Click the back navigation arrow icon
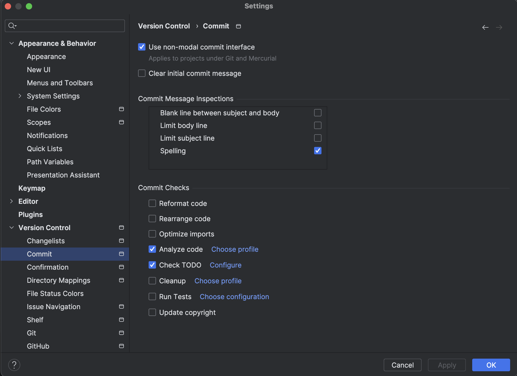The image size is (517, 376). [485, 27]
